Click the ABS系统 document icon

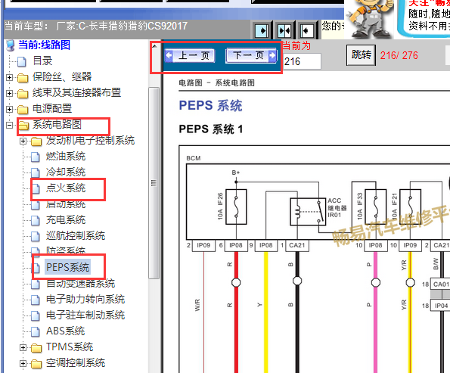(x=36, y=331)
